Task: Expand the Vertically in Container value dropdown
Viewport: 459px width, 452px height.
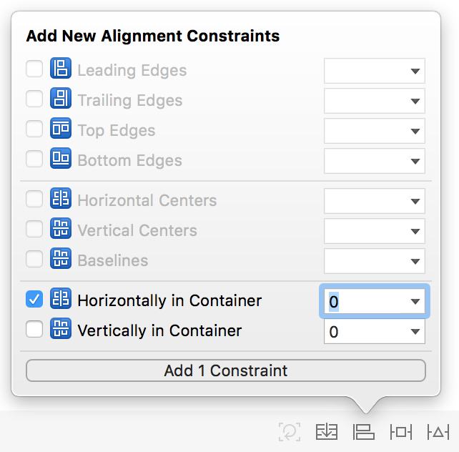Action: click(x=415, y=332)
